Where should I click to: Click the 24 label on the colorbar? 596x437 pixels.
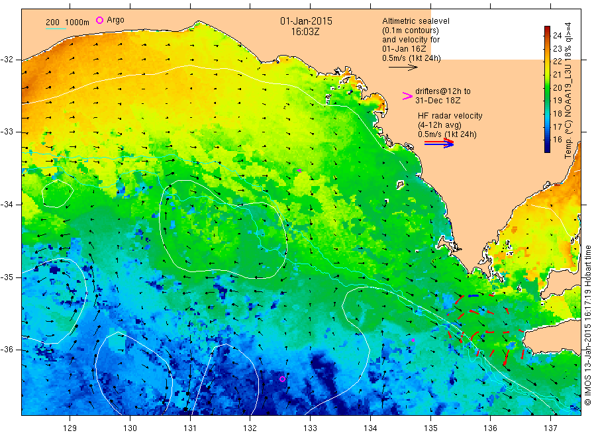(x=557, y=36)
